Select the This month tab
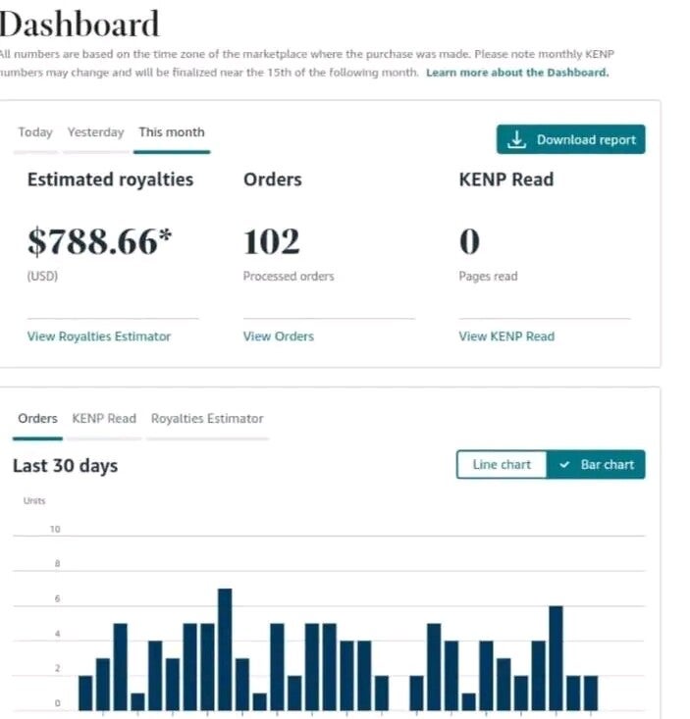The height and width of the screenshot is (719, 690). pos(172,132)
